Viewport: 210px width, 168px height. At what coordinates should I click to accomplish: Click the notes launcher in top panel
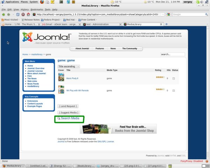(52, 2)
